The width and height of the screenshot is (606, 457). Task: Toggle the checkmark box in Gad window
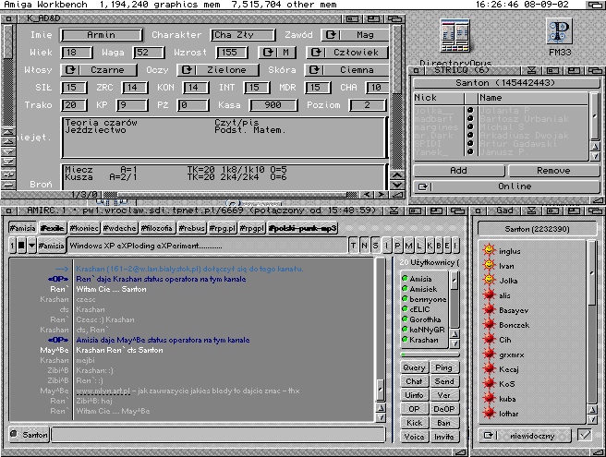click(x=585, y=435)
